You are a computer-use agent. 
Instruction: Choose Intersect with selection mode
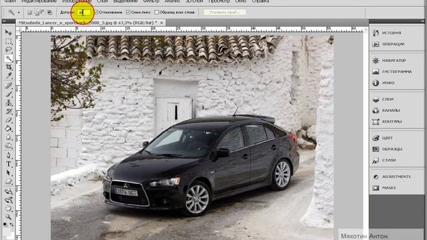point(49,13)
